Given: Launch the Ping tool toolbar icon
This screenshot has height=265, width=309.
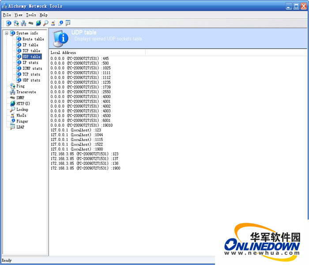Looking at the screenshot, I should point(16,23).
